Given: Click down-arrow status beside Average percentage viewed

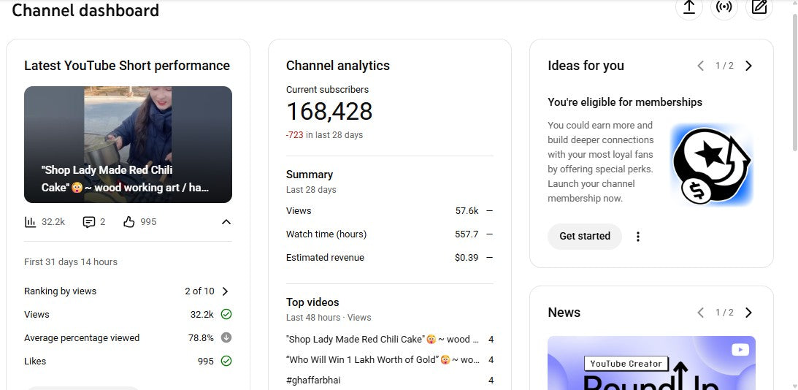Looking at the screenshot, I should pyautogui.click(x=226, y=337).
